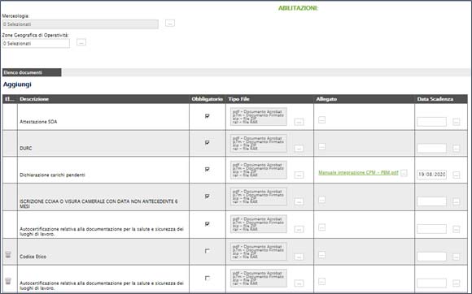Open date picker for Attestazione SOA expiry
Image resolution: width=472 pixels, height=294 pixels.
pos(457,122)
